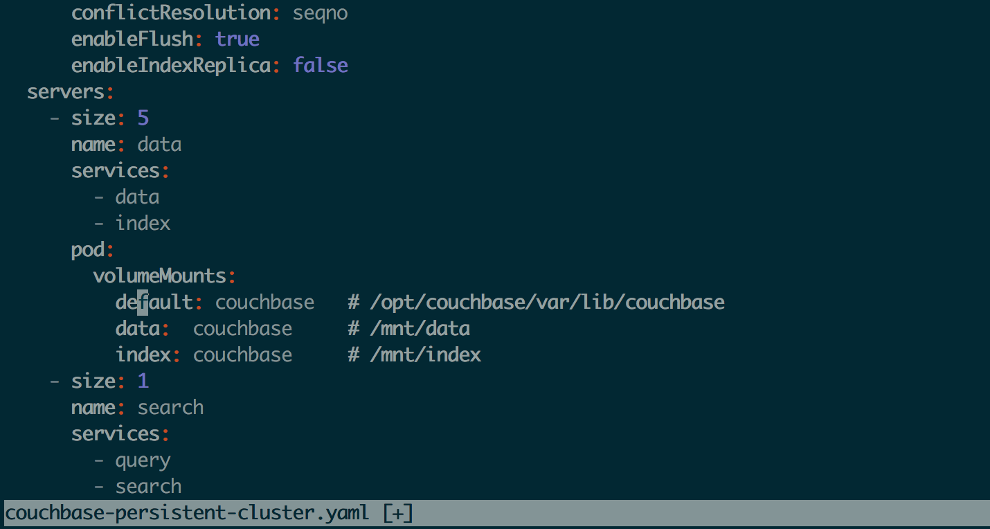This screenshot has width=990, height=529.
Task: Place cursor on the pod key
Action: point(88,249)
